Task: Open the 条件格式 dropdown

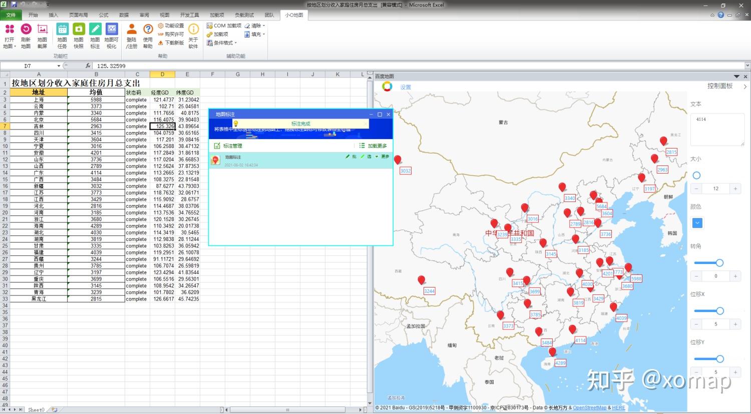Action: click(x=222, y=43)
